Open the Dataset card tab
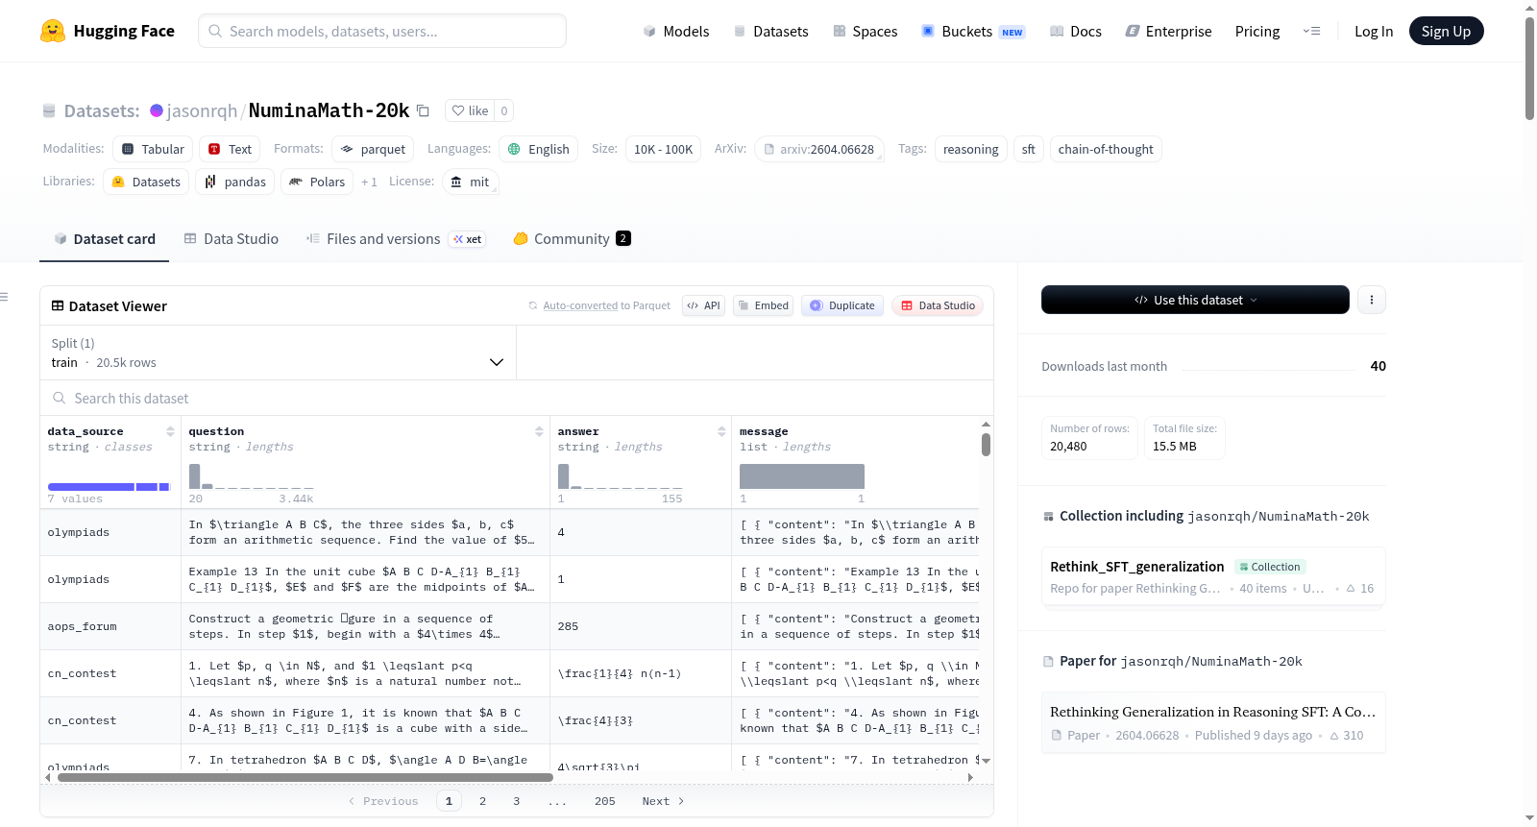This screenshot has width=1537, height=827. tap(104, 239)
